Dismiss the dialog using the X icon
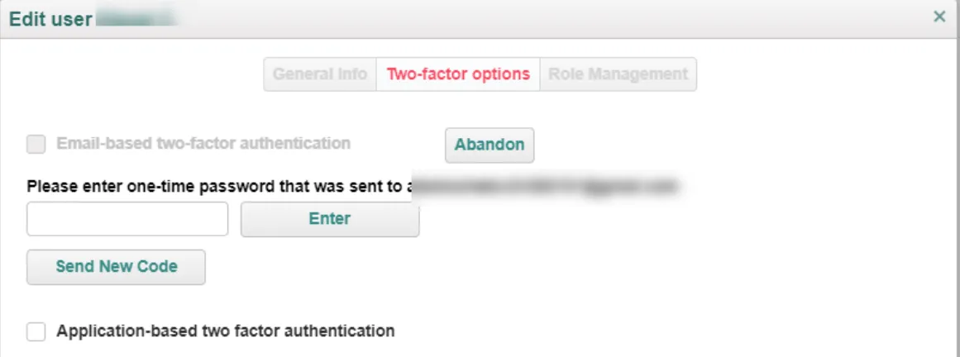The width and height of the screenshot is (960, 357). [x=939, y=17]
